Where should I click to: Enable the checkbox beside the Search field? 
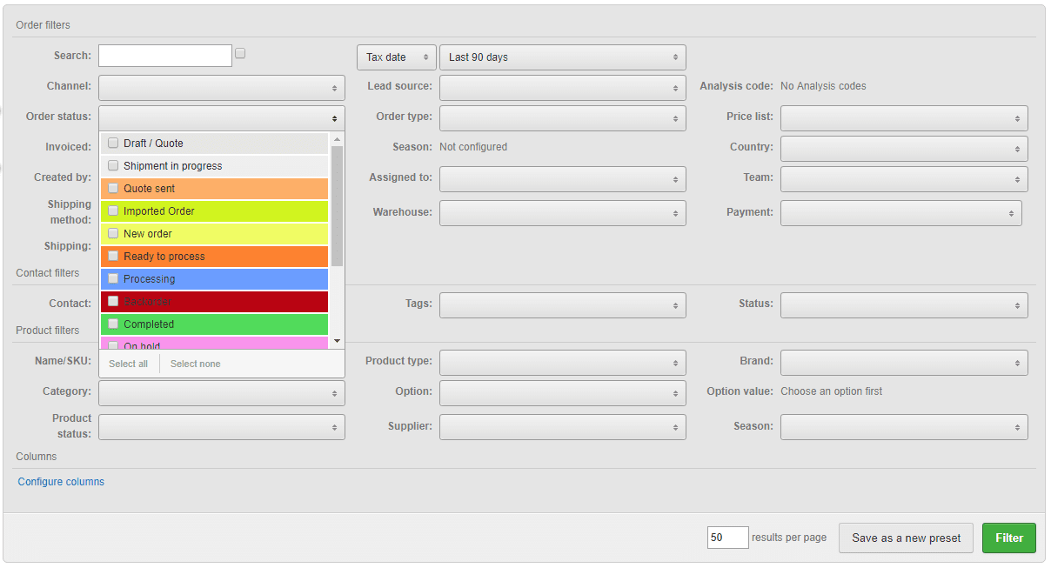pyautogui.click(x=240, y=54)
